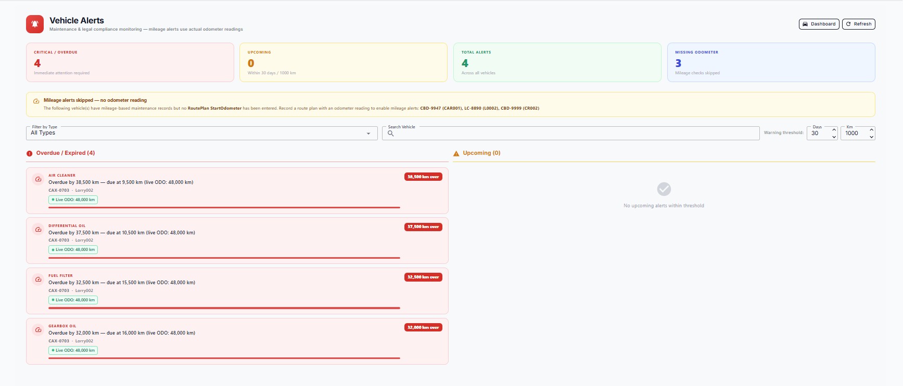903x386 pixels.
Task: Click the Upcoming orange triangle warning icon
Action: tap(456, 153)
